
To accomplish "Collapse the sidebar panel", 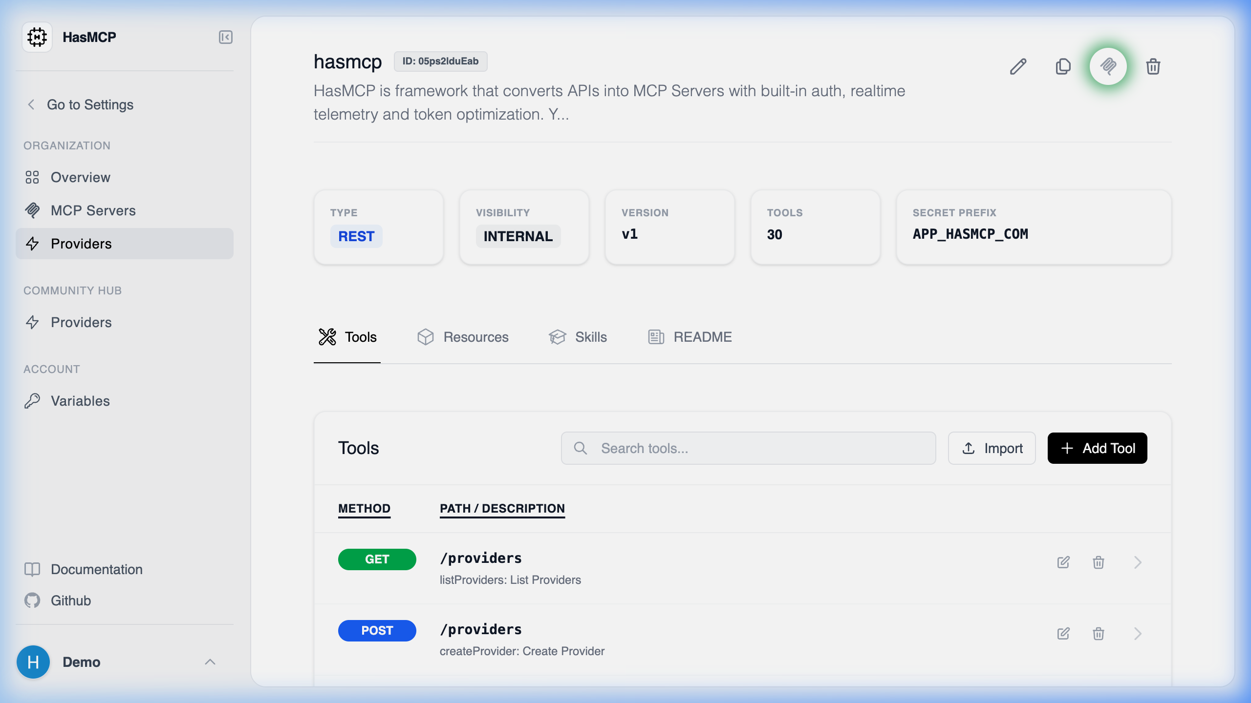I will (225, 37).
